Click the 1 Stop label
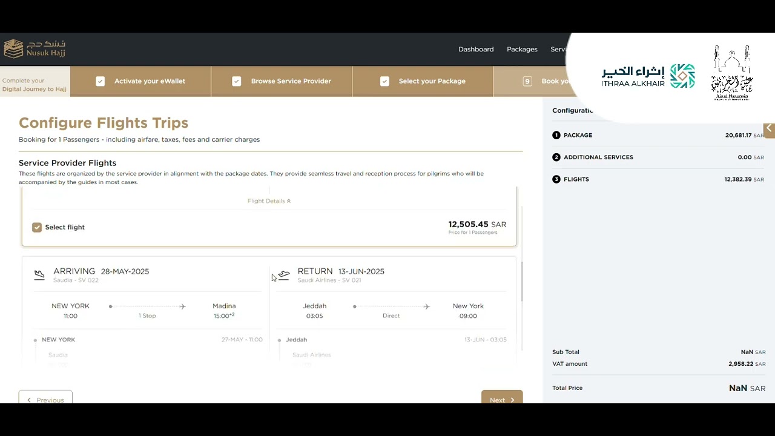The width and height of the screenshot is (775, 436). 147,315
